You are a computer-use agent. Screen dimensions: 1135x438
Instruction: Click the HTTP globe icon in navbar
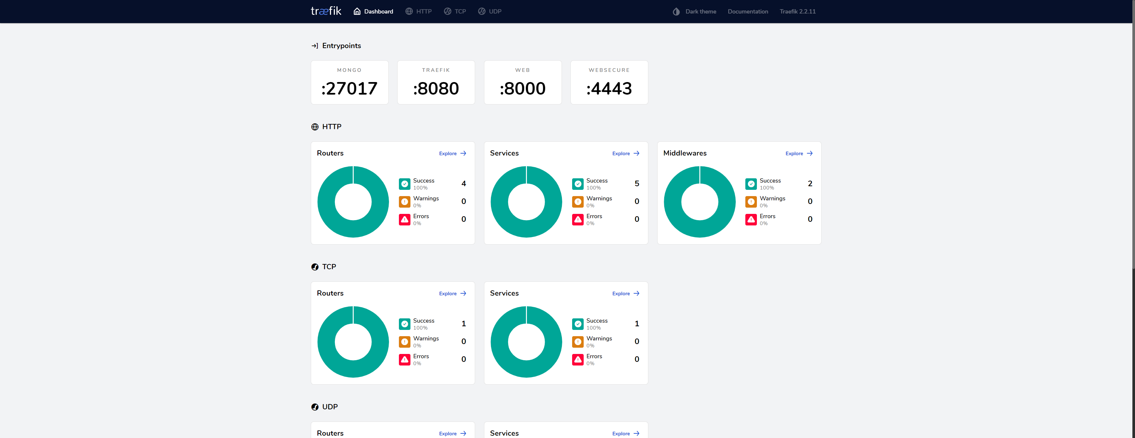tap(409, 12)
